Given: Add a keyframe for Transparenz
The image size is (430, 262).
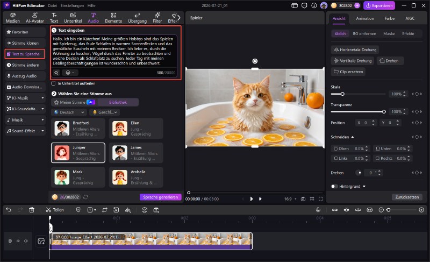Looking at the screenshot, I should 417,112.
